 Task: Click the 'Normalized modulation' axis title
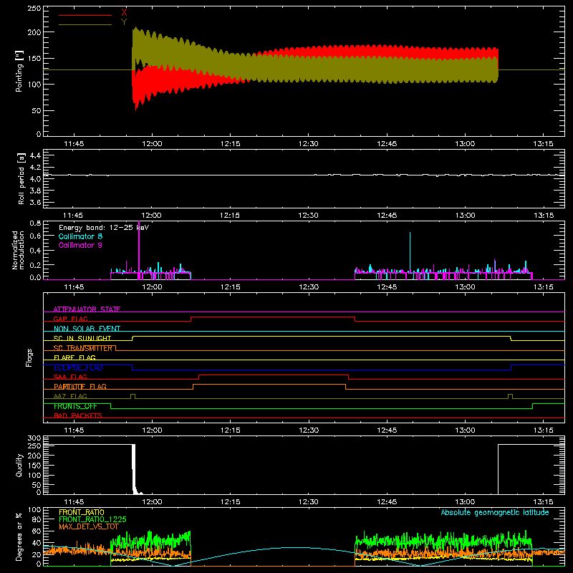click(18, 250)
